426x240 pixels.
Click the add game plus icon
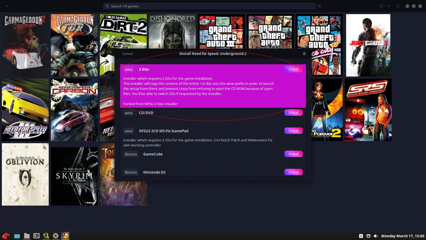(7, 6)
